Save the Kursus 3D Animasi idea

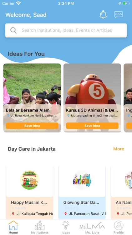click(92, 126)
